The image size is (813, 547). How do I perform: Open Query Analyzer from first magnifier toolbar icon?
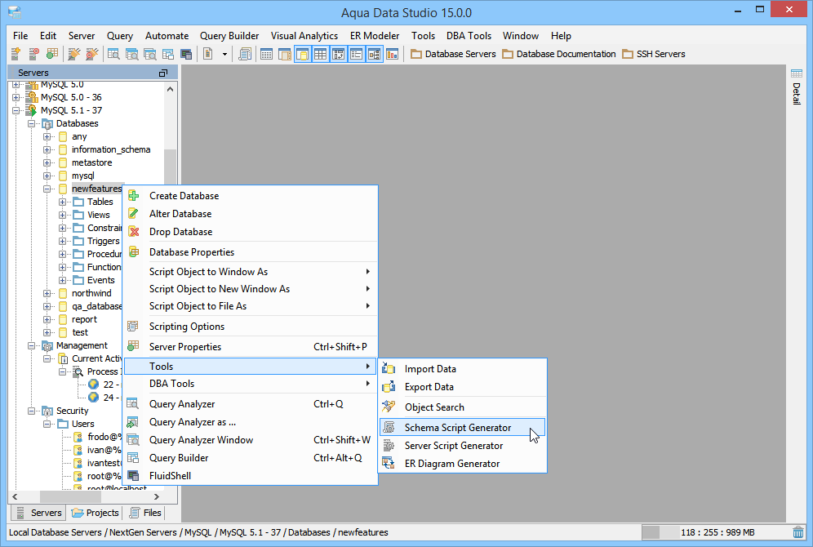click(113, 54)
